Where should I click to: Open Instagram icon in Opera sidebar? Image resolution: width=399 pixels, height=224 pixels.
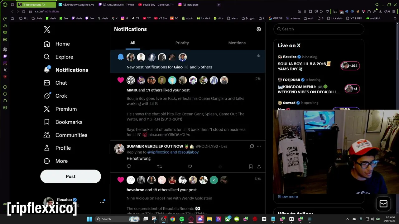(x=5, y=63)
